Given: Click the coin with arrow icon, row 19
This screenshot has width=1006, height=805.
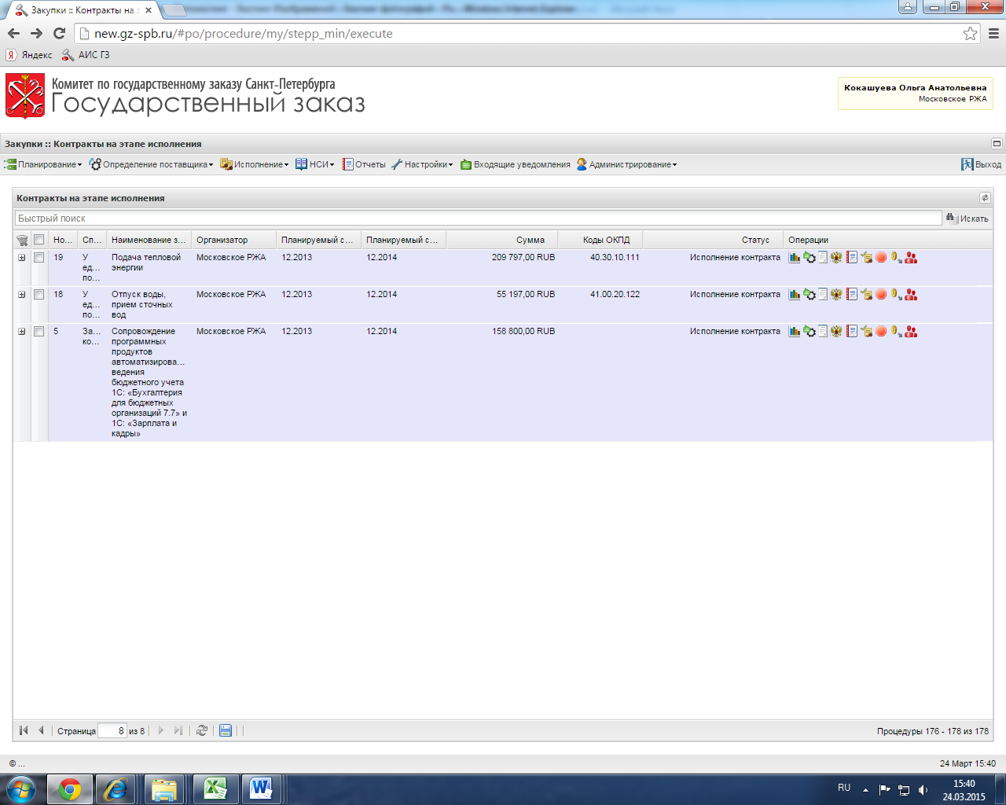Looking at the screenshot, I should 896,257.
